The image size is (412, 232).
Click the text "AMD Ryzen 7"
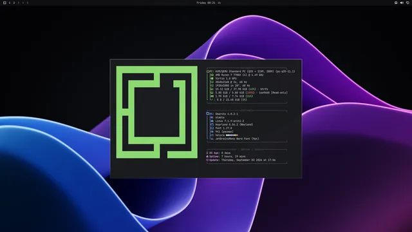tap(224, 75)
